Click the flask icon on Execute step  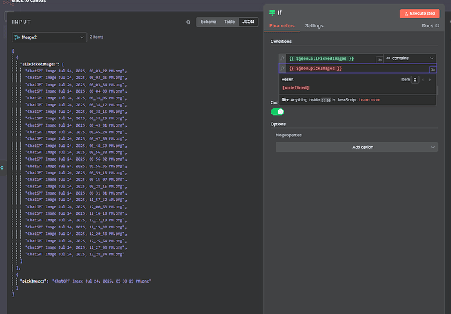(x=406, y=14)
